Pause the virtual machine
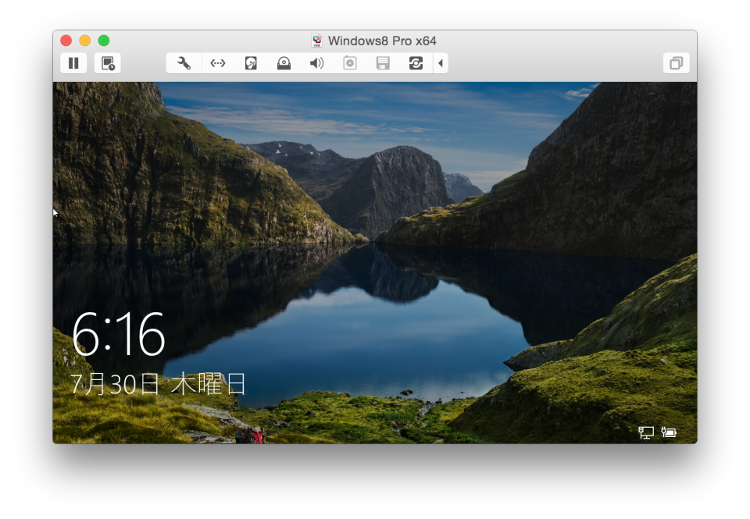Viewport: 750px width, 519px height. coord(73,63)
